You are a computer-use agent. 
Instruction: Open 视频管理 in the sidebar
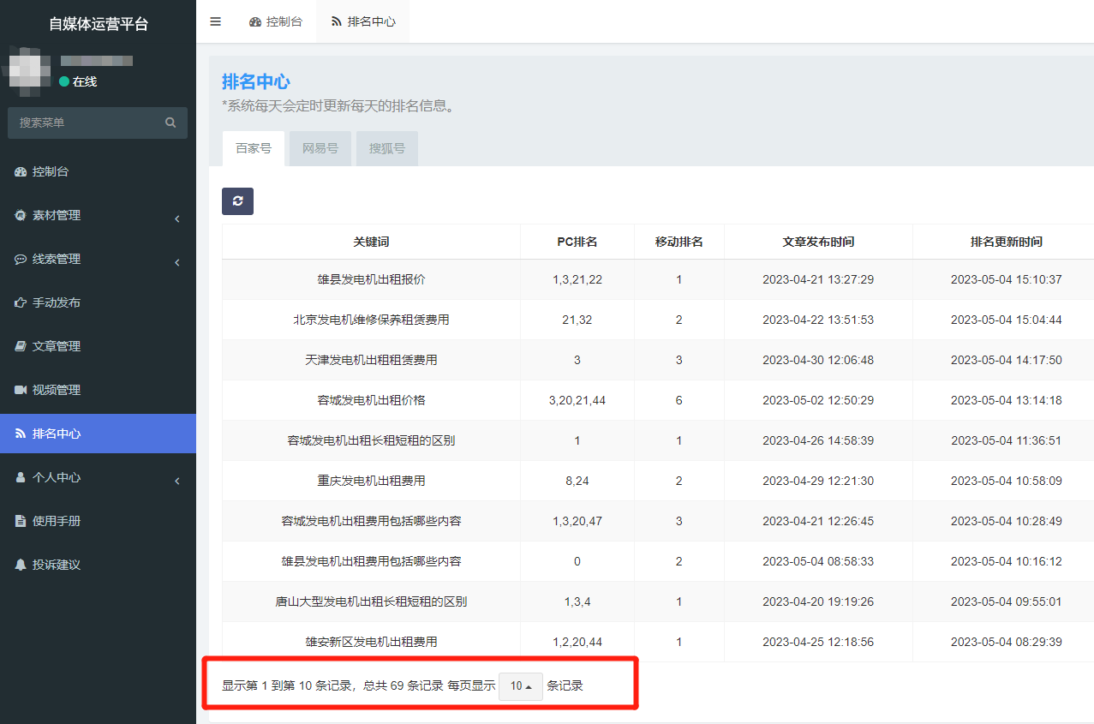57,390
